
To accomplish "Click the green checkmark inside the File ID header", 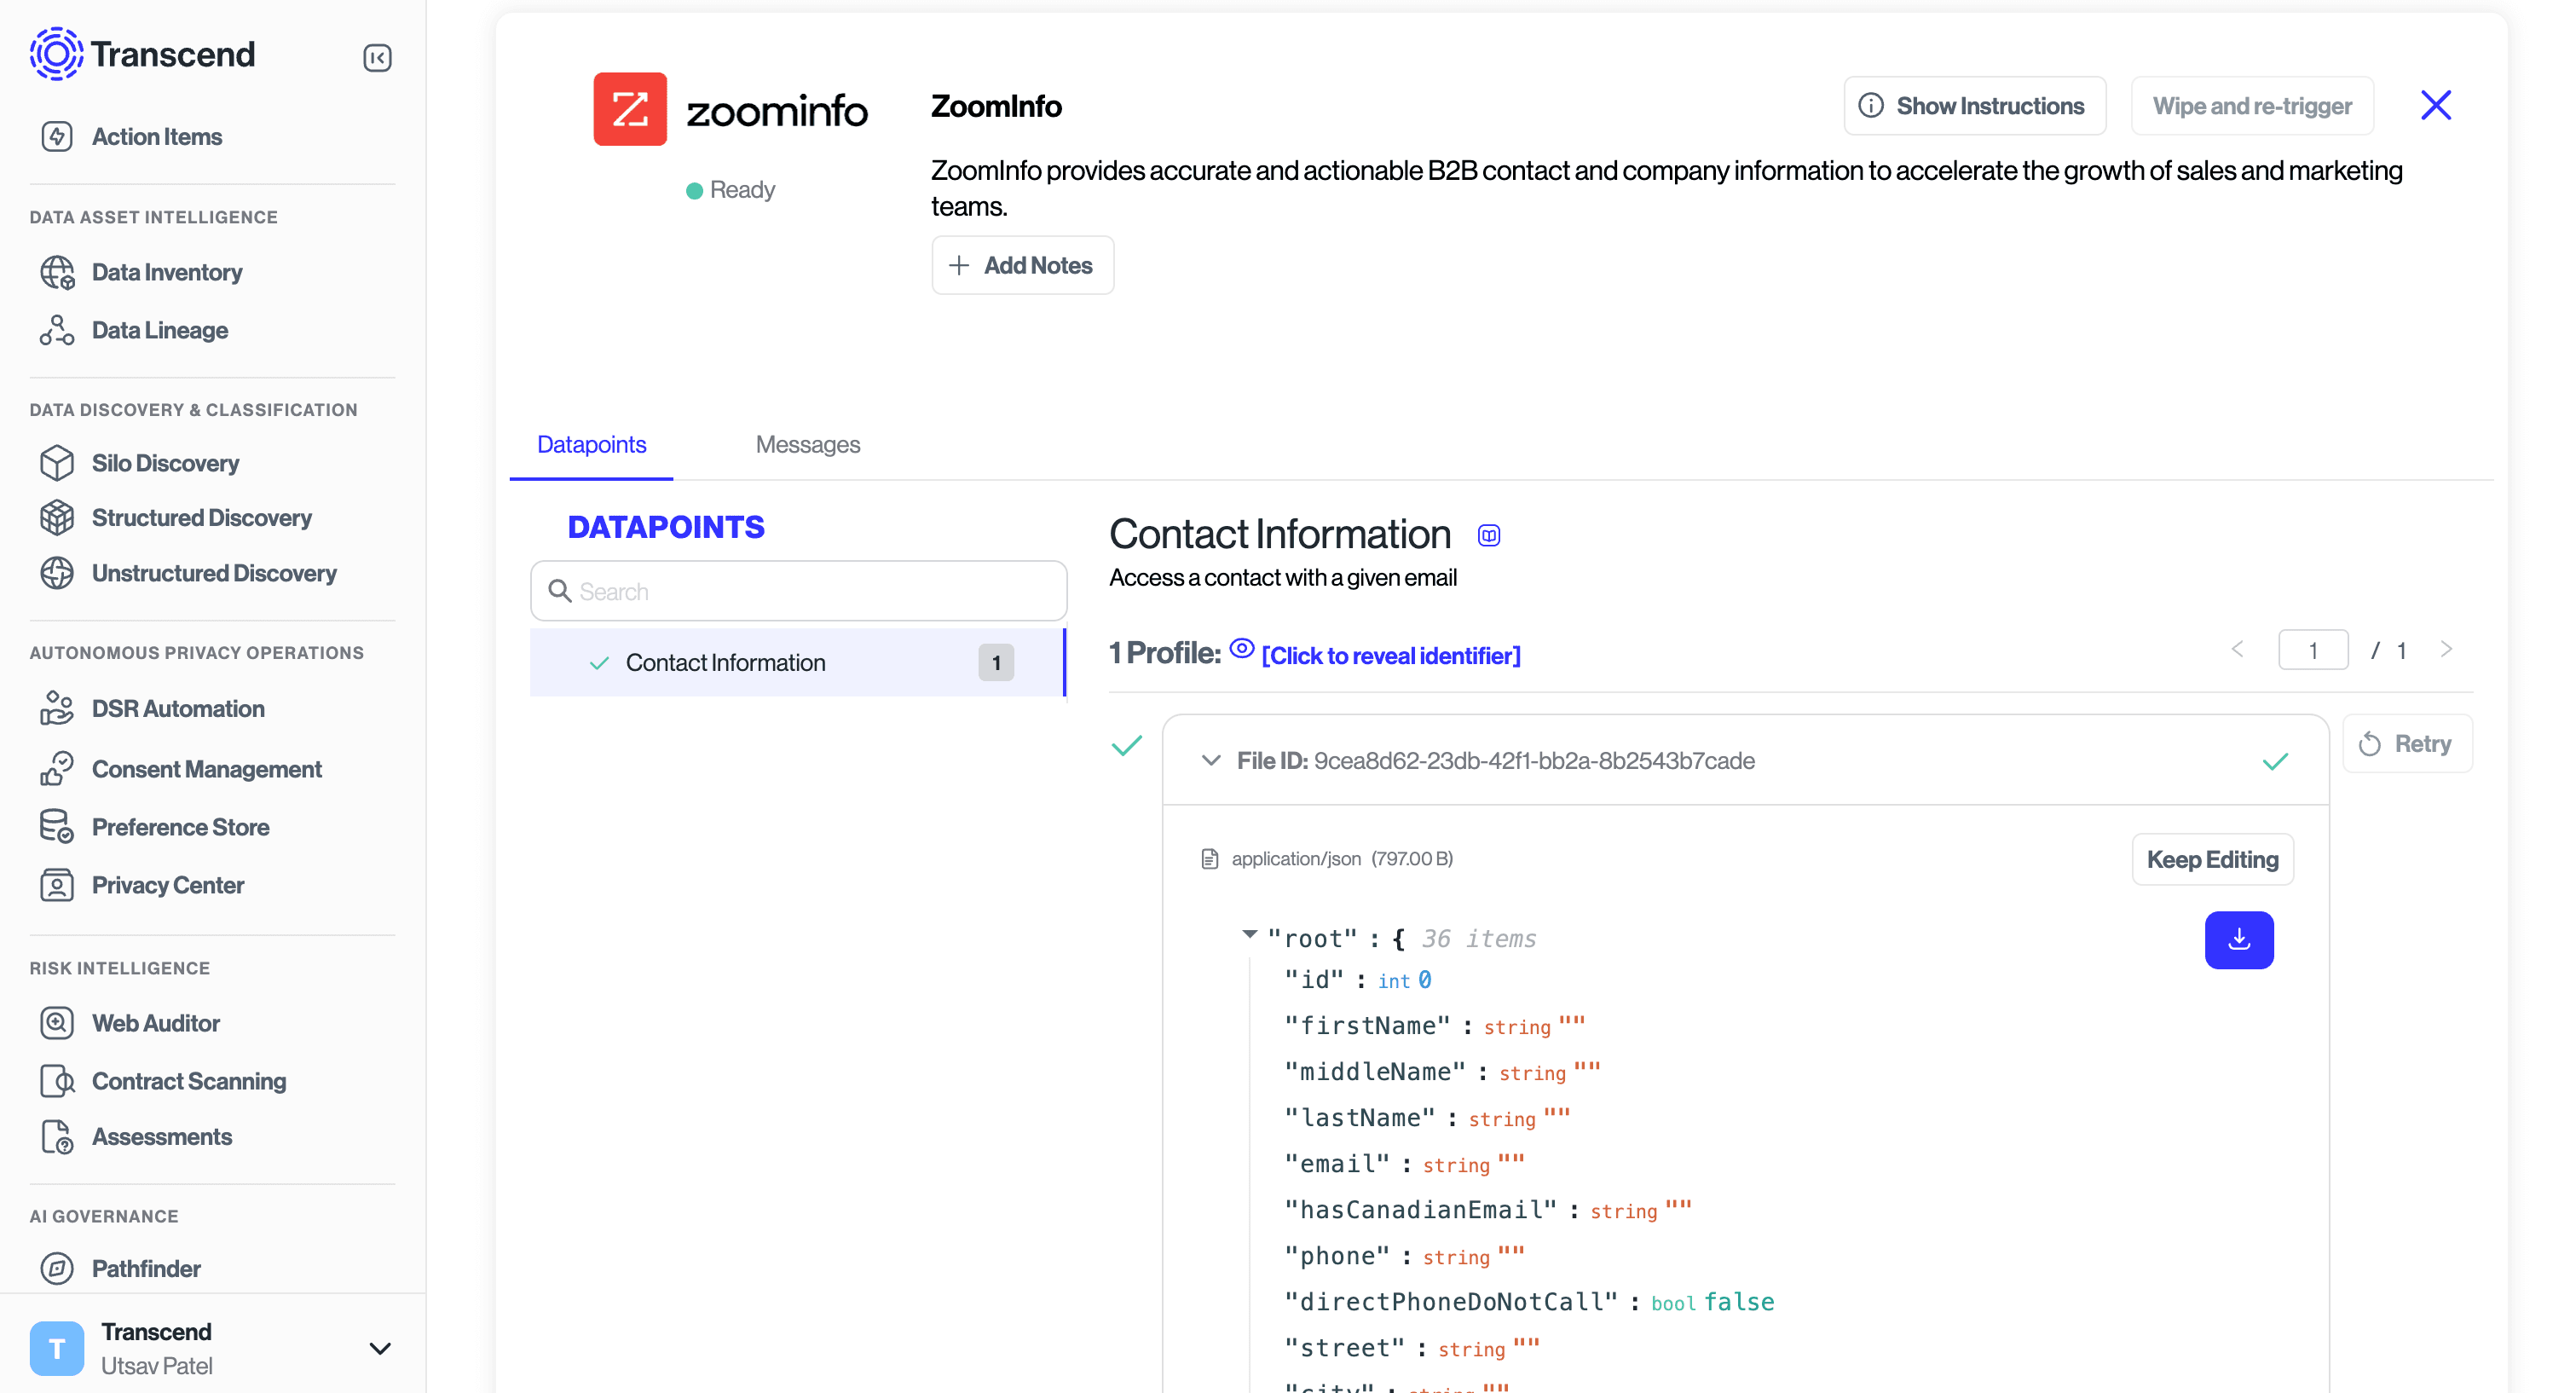I will (x=2274, y=762).
